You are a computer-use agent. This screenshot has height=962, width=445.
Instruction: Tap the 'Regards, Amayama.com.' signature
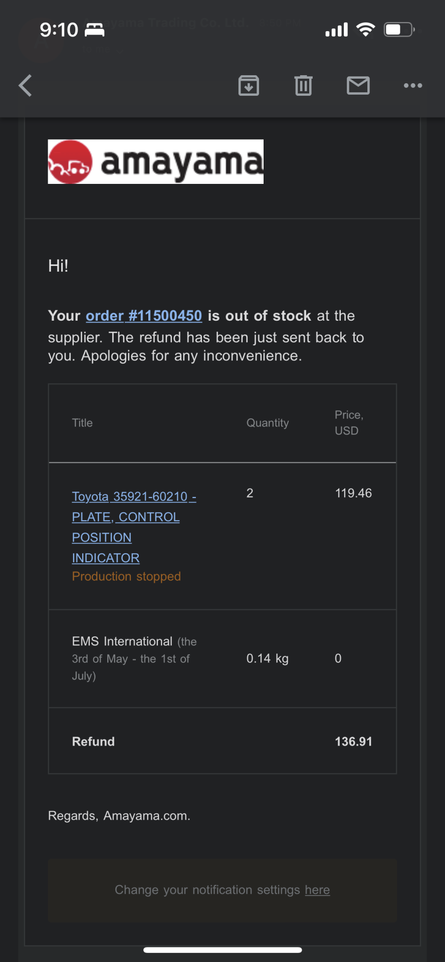click(119, 816)
